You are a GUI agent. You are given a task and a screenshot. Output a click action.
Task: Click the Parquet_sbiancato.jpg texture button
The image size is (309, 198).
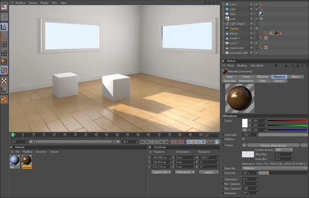[273, 145]
